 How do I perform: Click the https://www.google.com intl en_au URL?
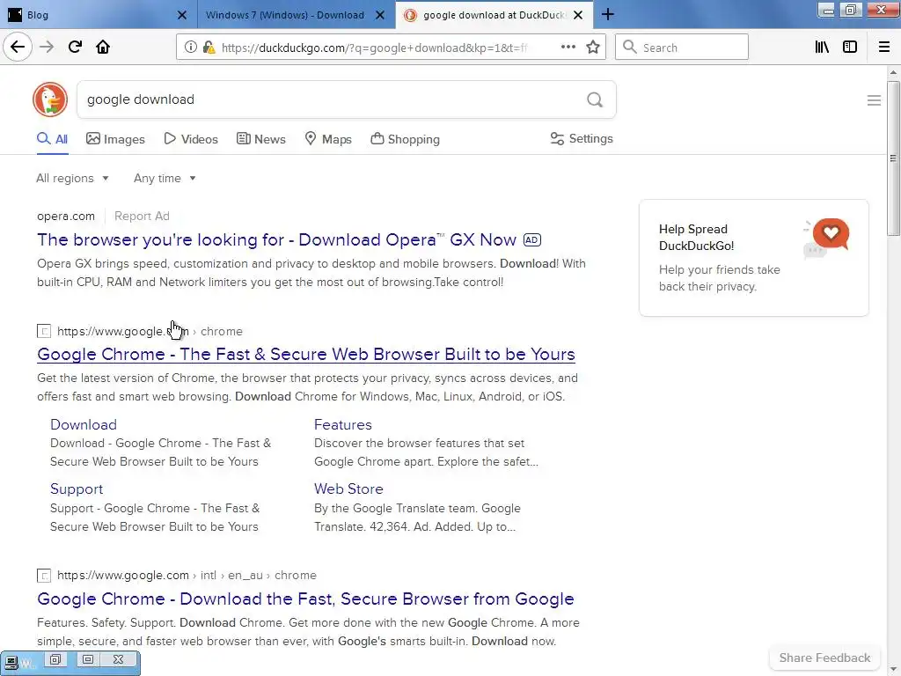click(187, 576)
